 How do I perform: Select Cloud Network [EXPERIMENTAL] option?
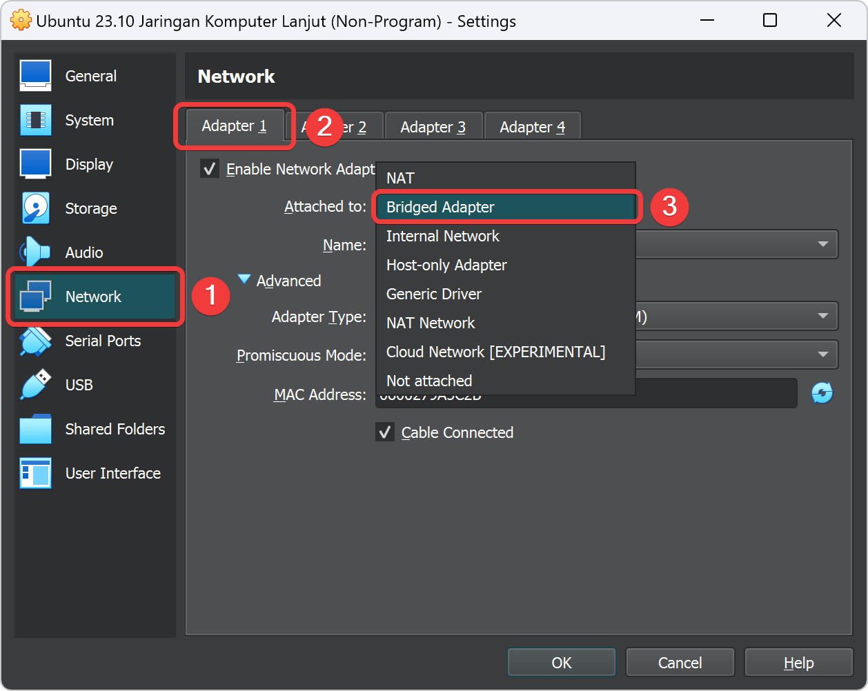click(505, 352)
